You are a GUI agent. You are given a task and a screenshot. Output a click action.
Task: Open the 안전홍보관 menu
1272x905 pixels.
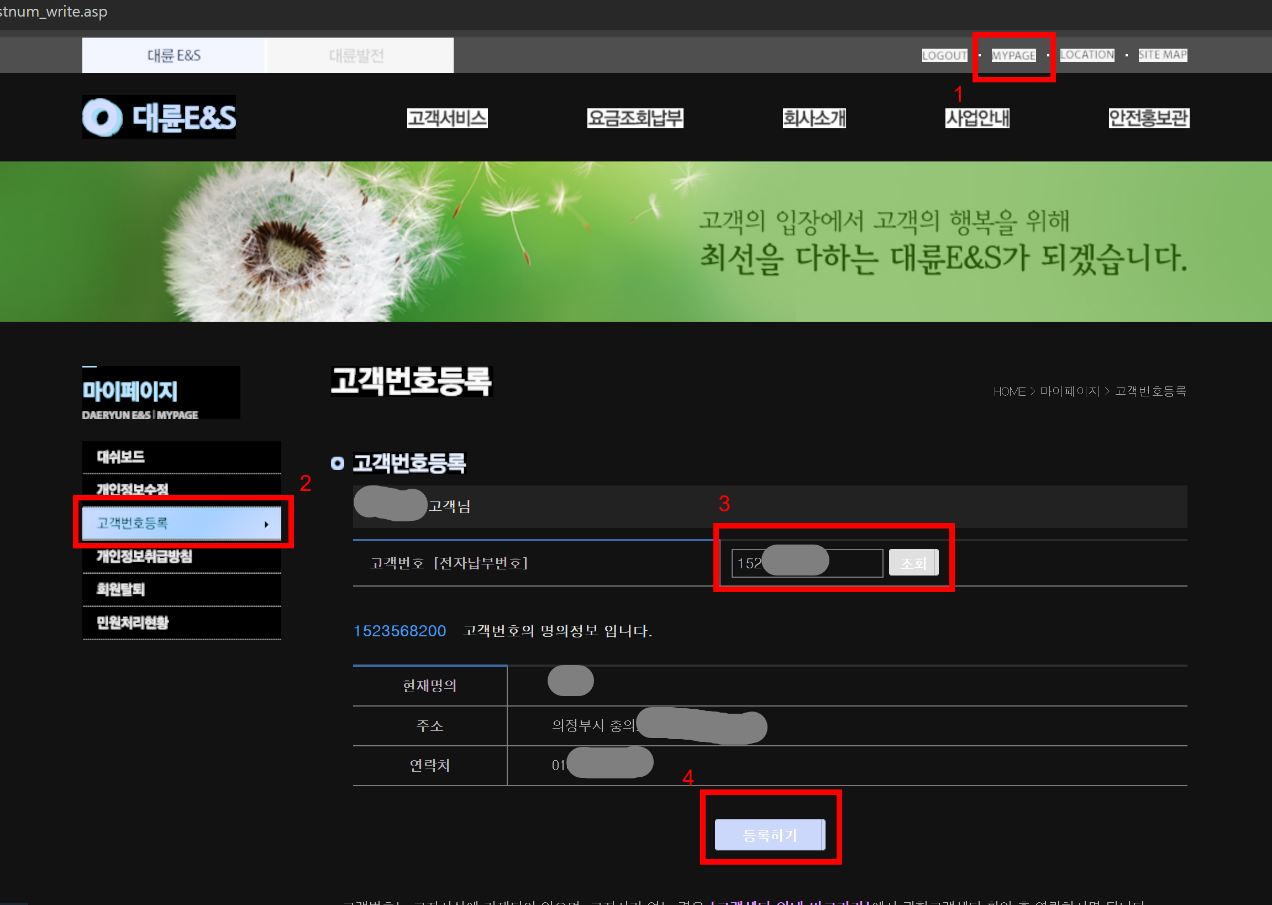[1148, 118]
